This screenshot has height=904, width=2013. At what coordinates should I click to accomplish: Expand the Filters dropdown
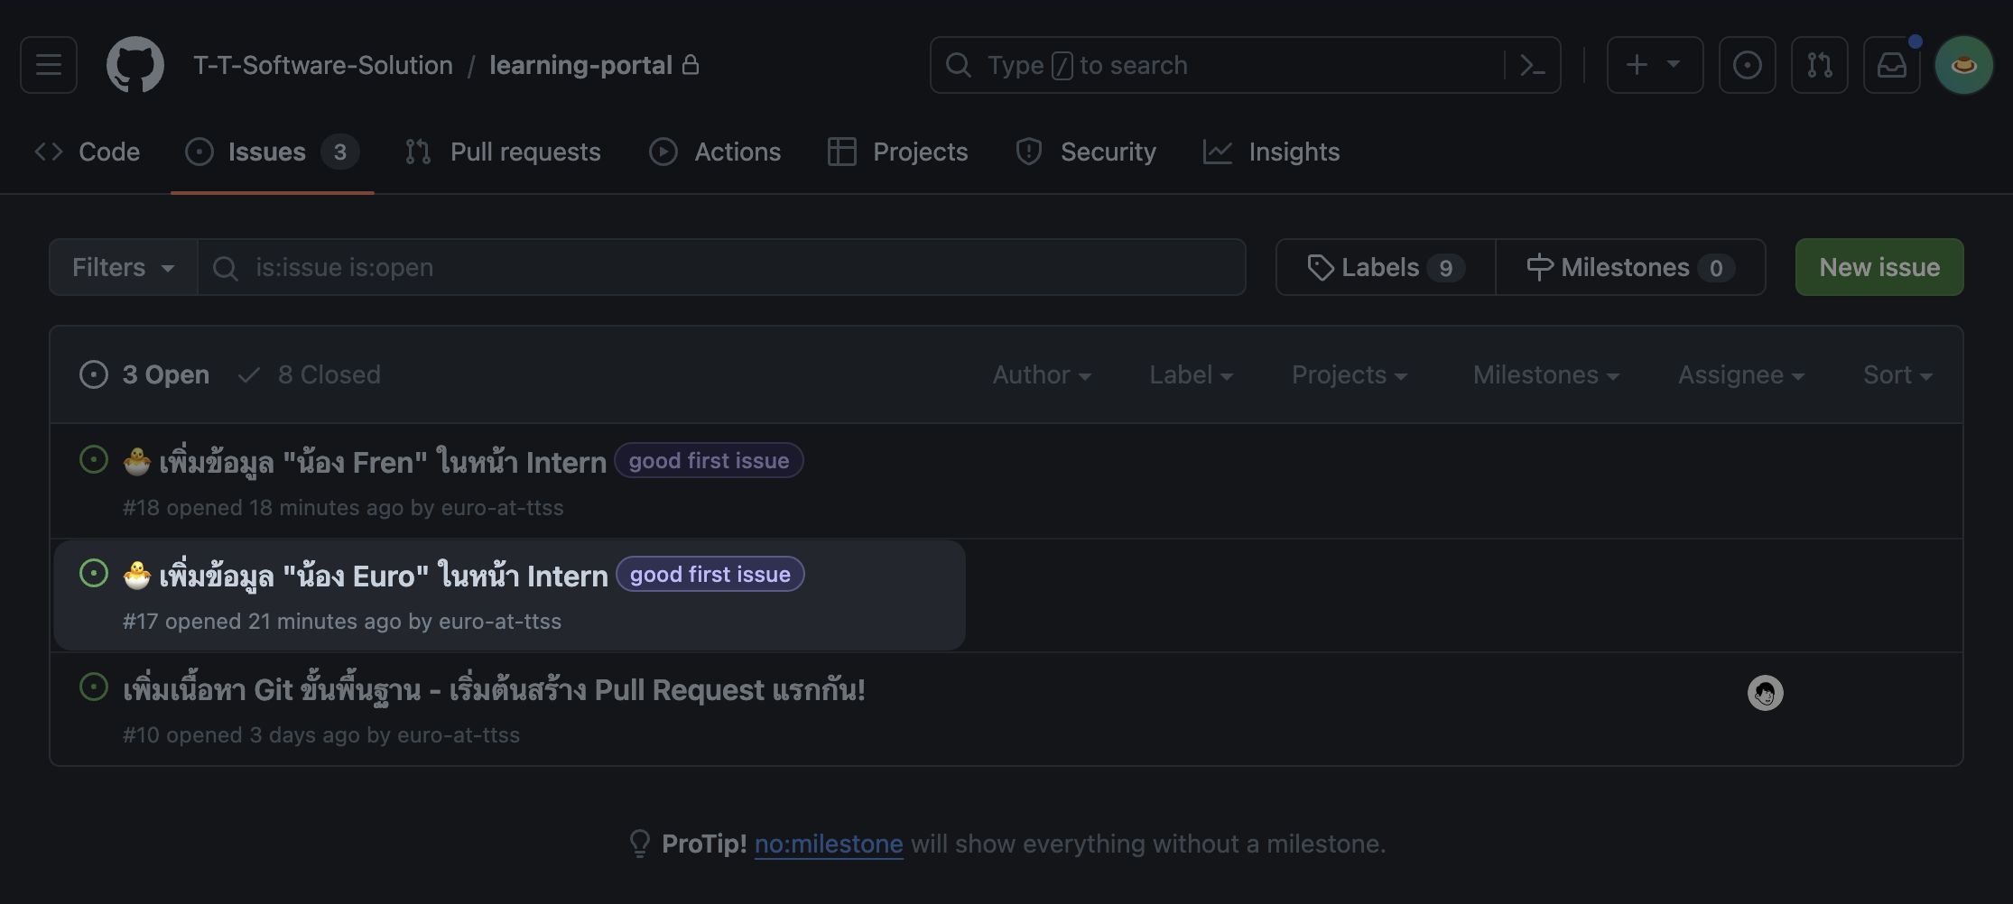124,267
